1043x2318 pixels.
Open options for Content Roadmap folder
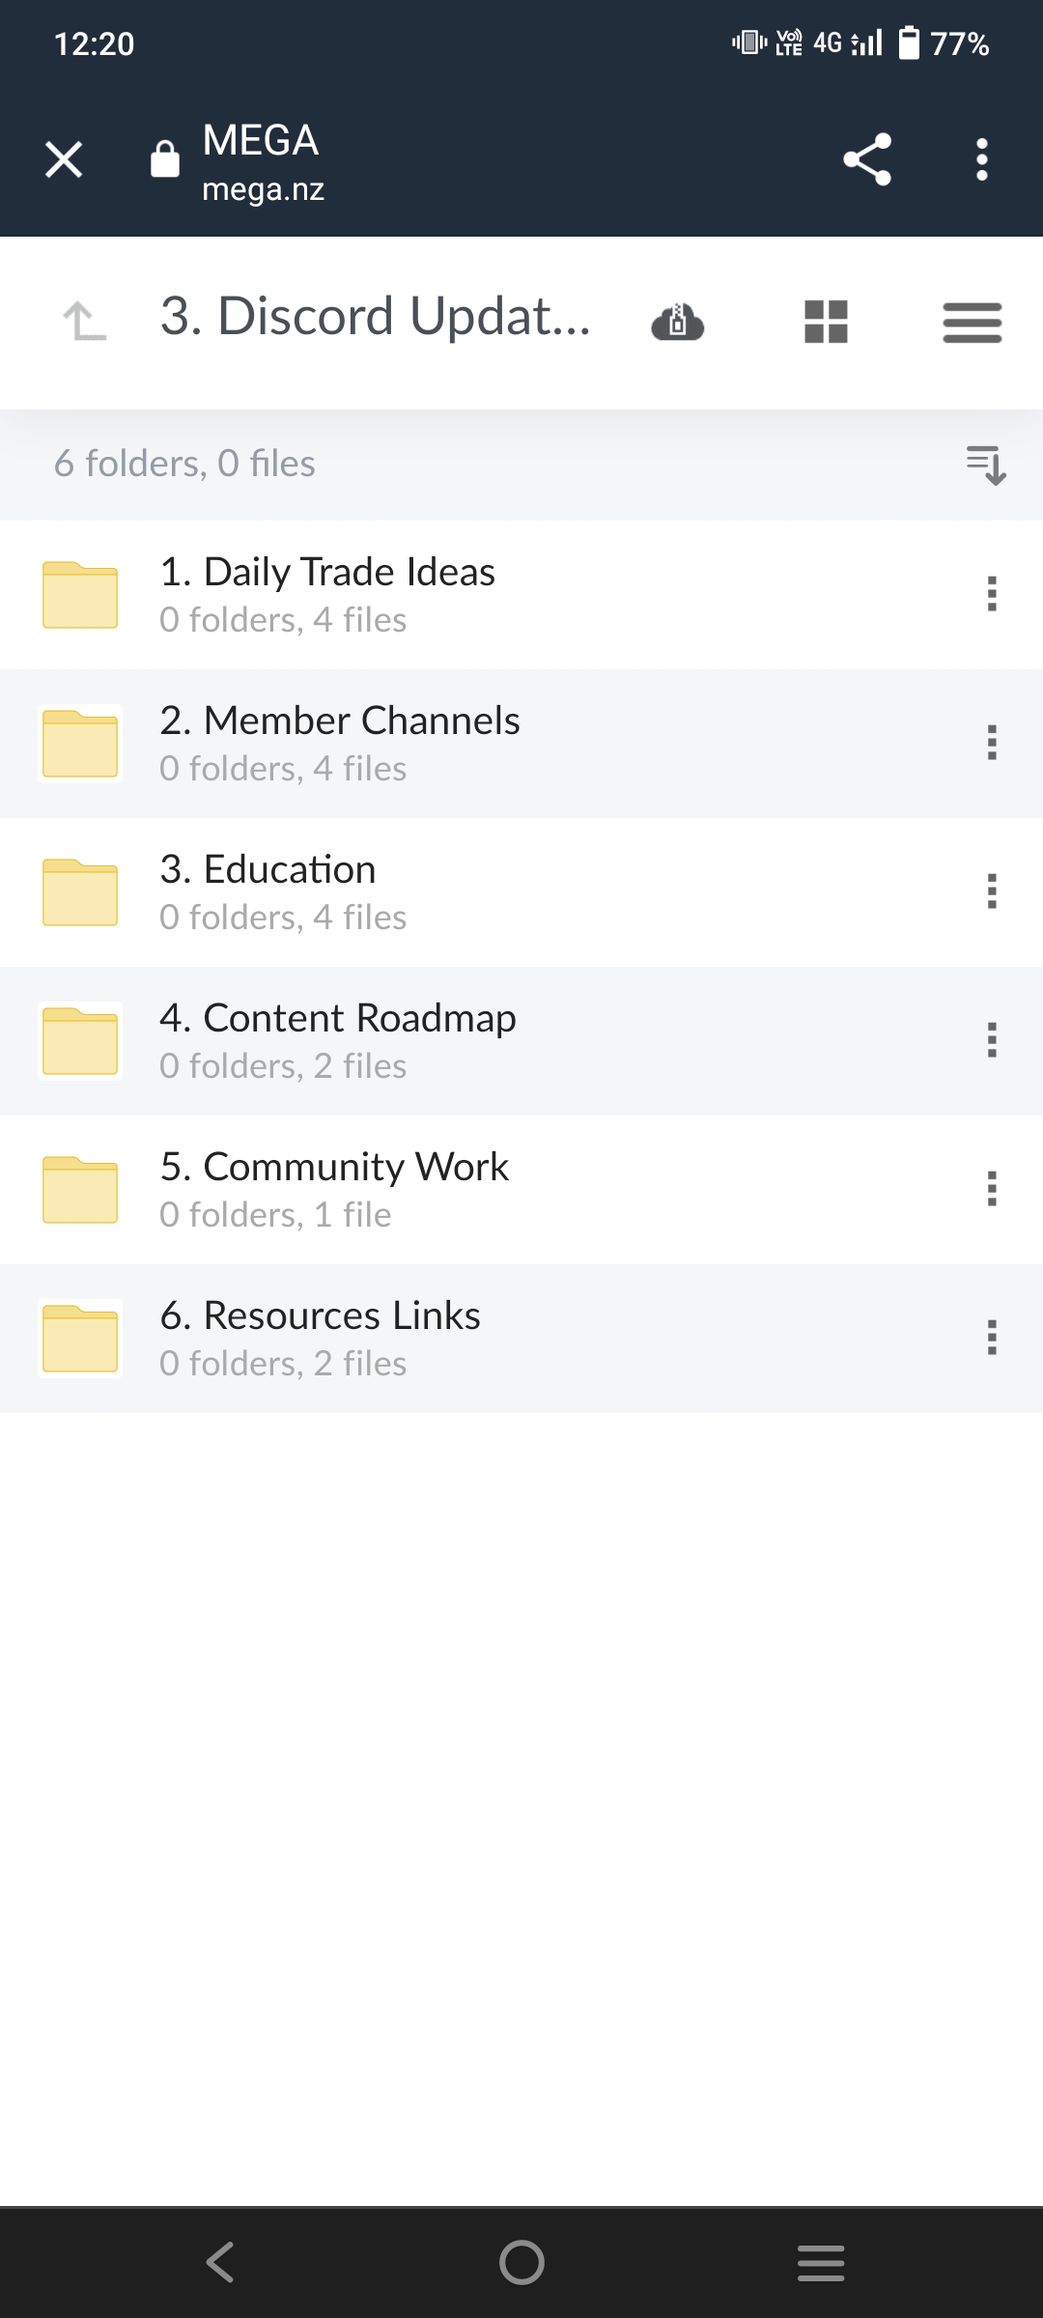(x=991, y=1040)
